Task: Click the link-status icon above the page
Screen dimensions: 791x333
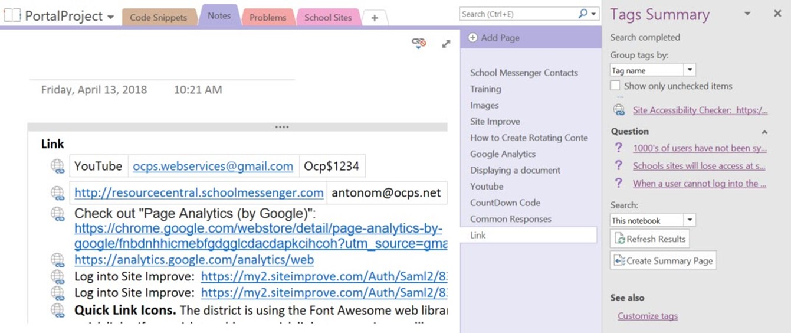Action: point(419,43)
